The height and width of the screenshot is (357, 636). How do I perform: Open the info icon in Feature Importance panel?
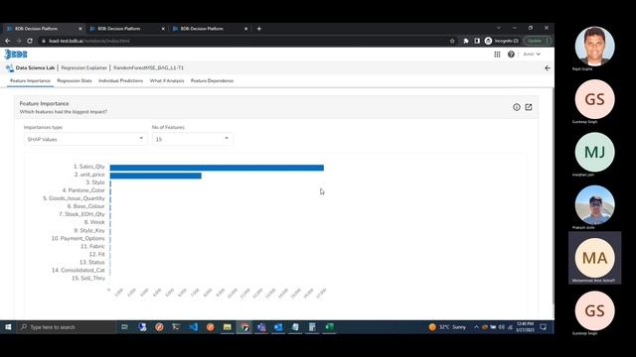tap(517, 107)
